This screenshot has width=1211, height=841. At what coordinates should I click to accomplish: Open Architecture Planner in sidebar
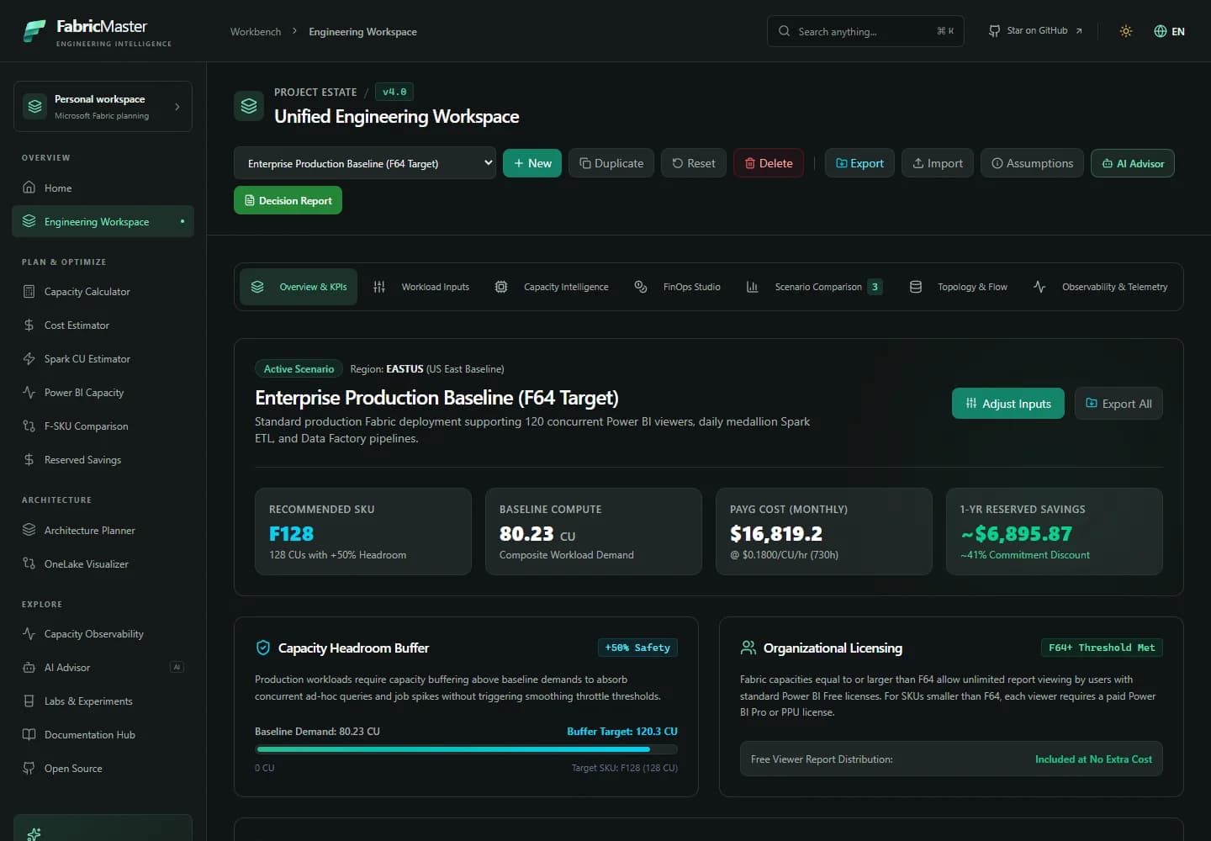pos(103,531)
